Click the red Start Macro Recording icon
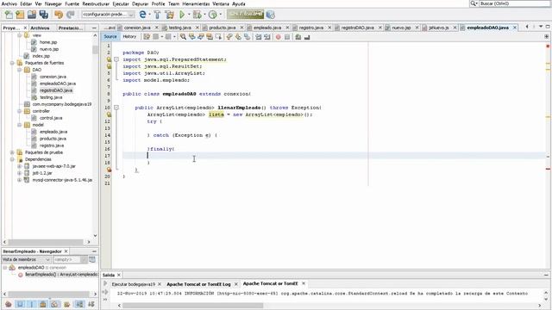552x310 pixels. click(x=278, y=36)
